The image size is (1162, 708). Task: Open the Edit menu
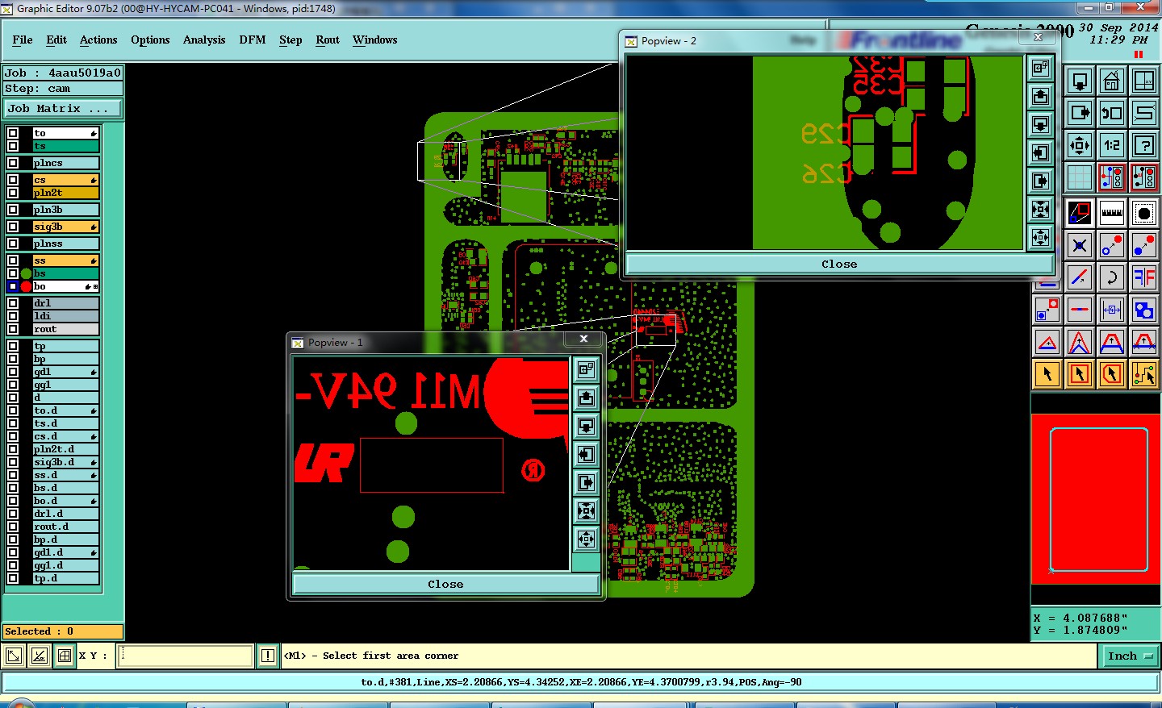pyautogui.click(x=56, y=40)
